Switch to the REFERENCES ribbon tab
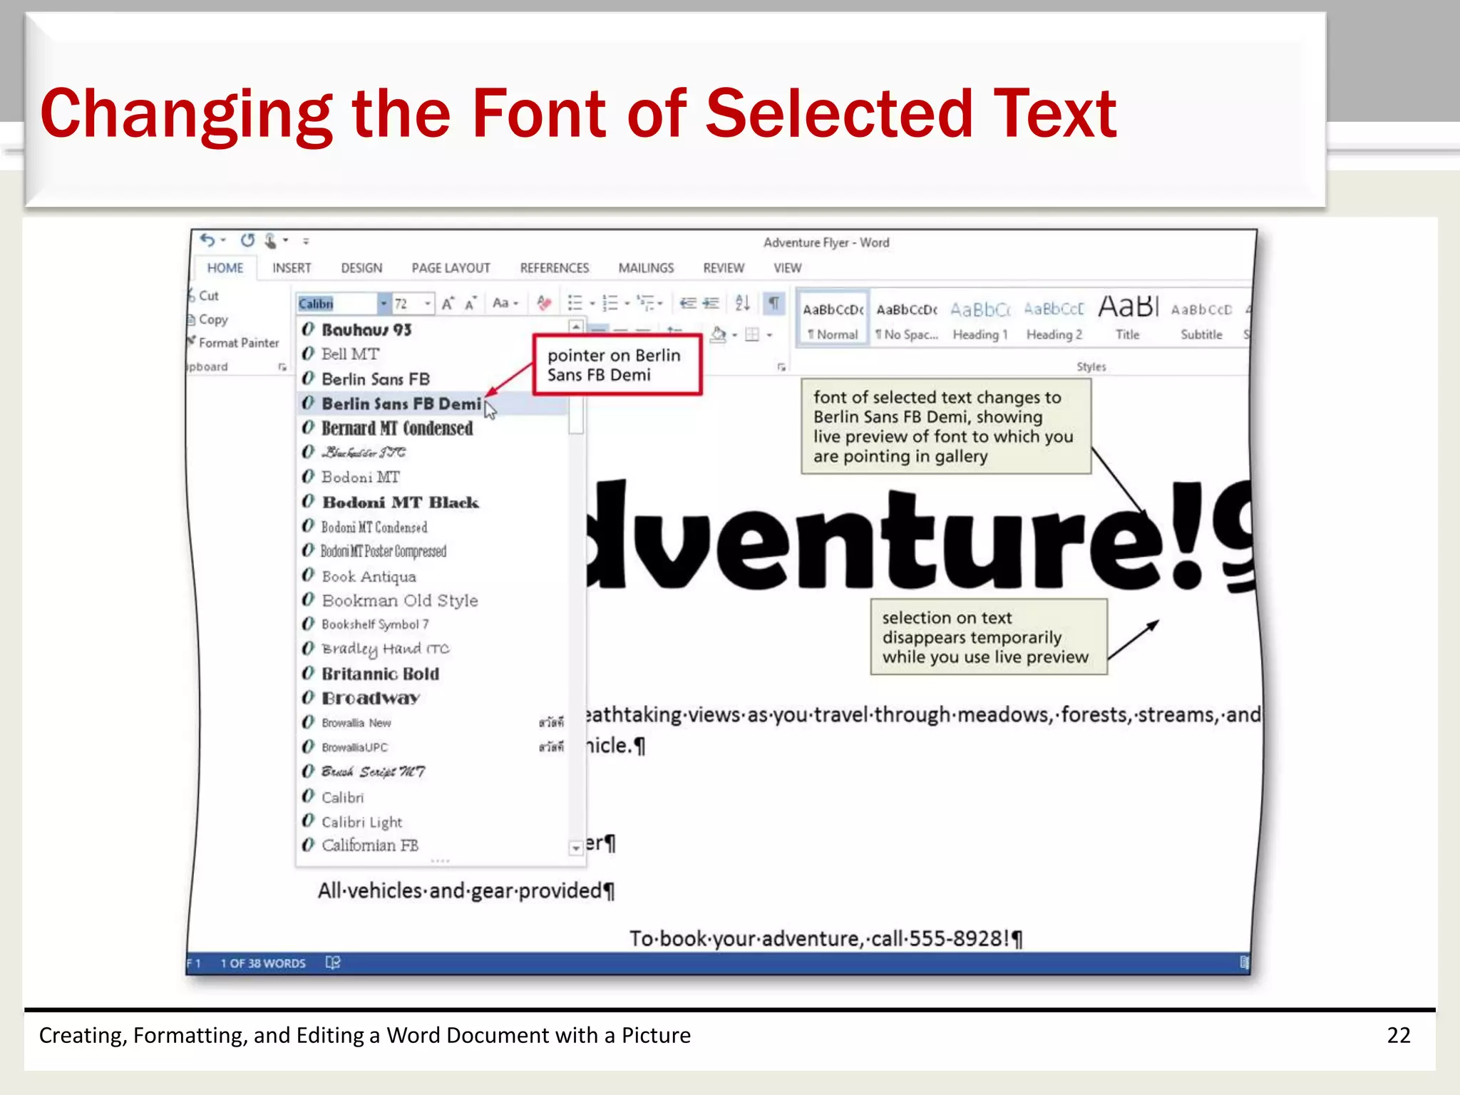 tap(555, 268)
